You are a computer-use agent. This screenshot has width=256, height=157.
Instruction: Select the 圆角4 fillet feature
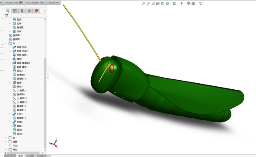click(18, 126)
